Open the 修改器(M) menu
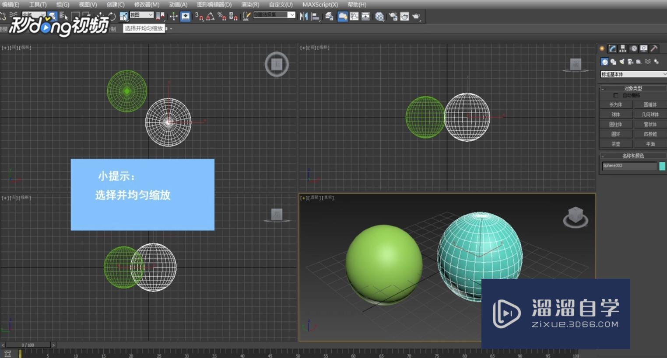 tap(147, 4)
